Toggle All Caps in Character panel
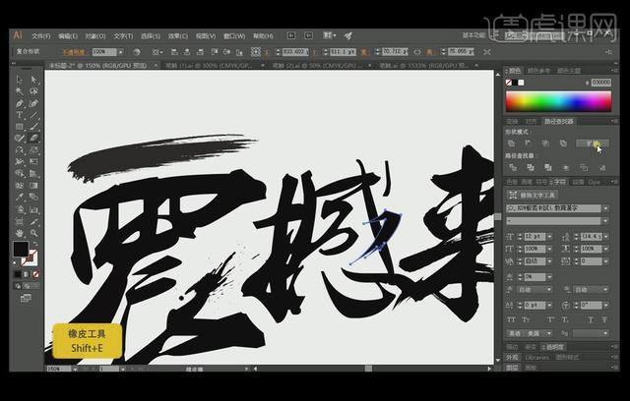This screenshot has width=630, height=401. 513,318
